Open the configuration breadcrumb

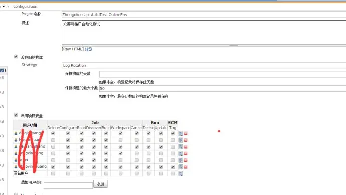tap(25, 6)
